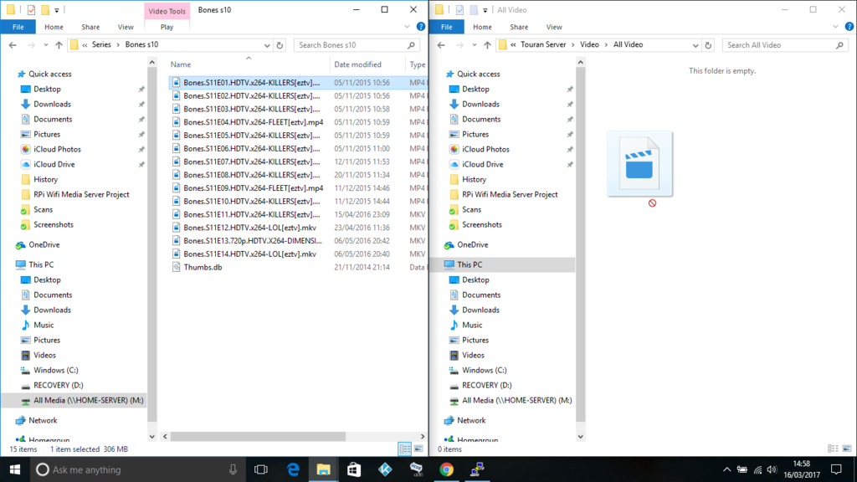
Task: Open the Windows Start menu
Action: 15,469
